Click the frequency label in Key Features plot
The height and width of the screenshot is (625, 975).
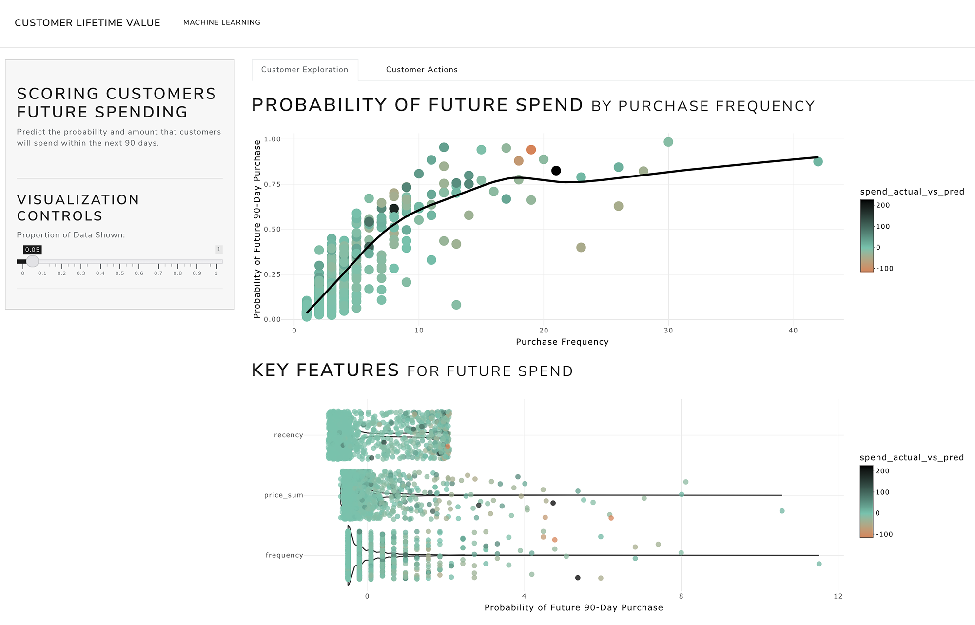pos(285,555)
